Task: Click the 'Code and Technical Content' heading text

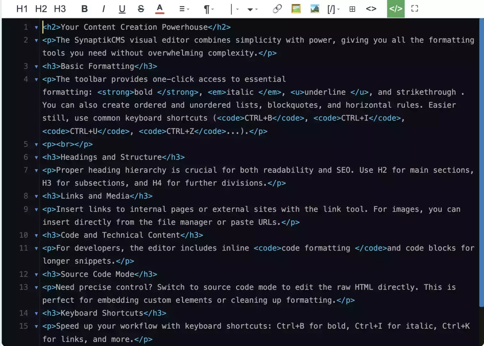Action: 121,235
